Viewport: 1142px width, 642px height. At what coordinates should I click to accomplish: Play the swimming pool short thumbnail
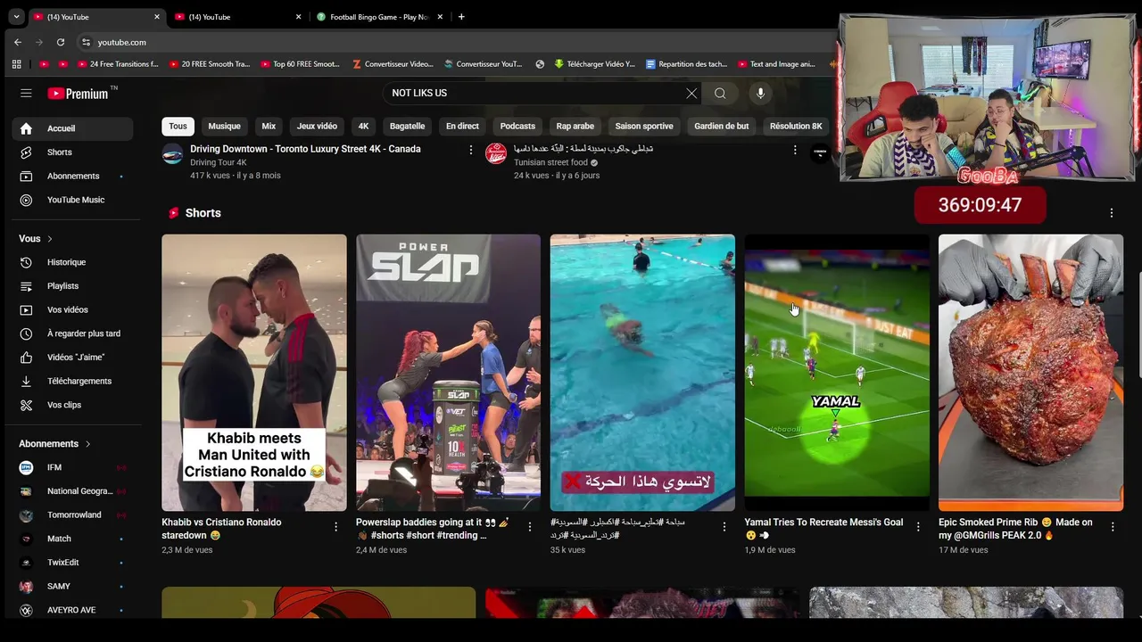pos(642,373)
